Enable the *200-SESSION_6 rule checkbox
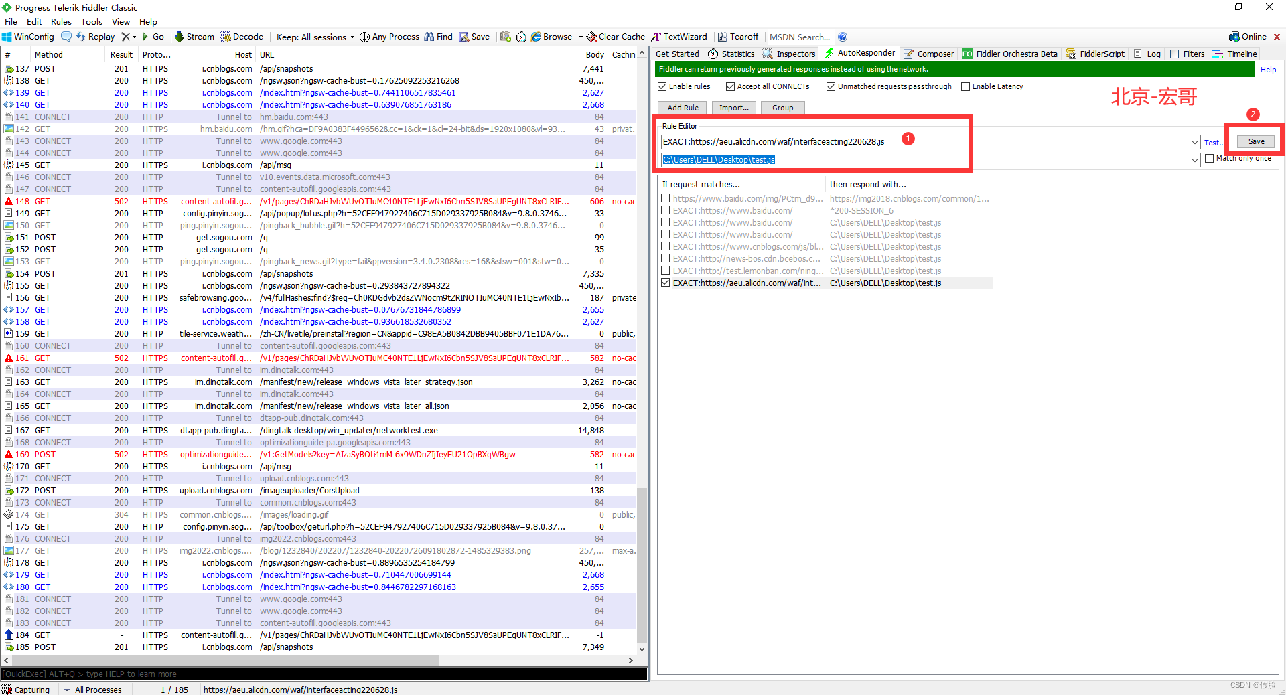The height and width of the screenshot is (695, 1286). tap(665, 211)
